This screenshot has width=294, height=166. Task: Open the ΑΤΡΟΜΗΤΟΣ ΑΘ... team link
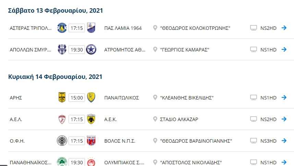[125, 50]
